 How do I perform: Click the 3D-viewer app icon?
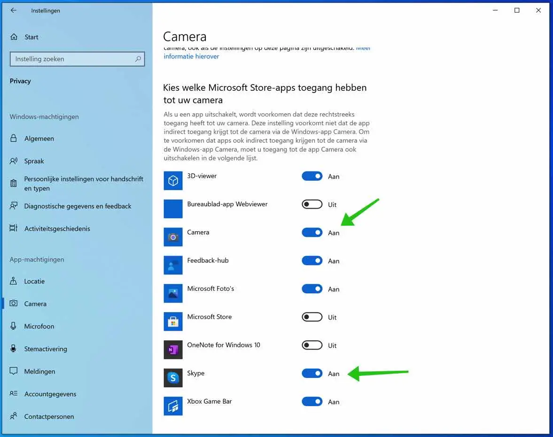[173, 180]
